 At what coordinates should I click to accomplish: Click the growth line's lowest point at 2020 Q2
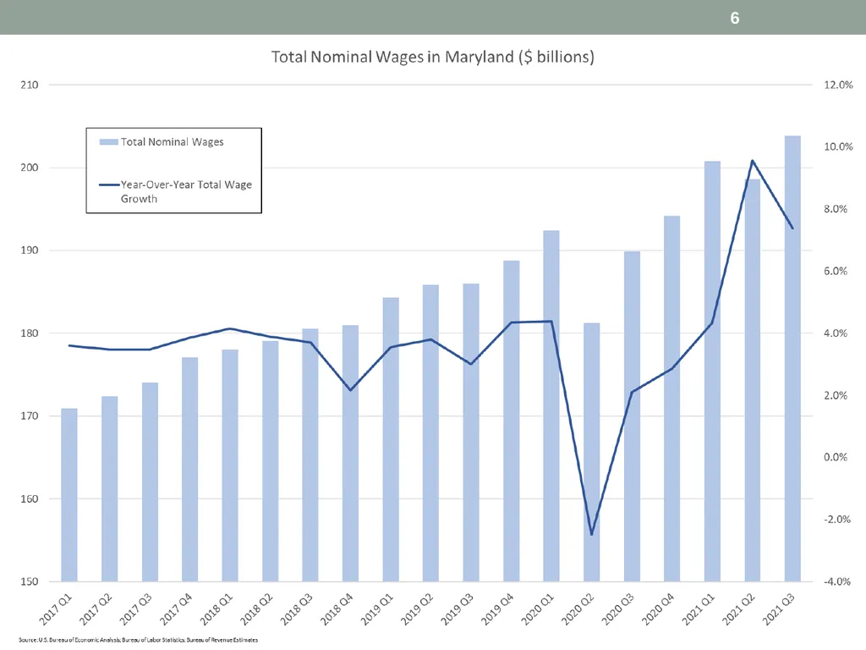[591, 535]
